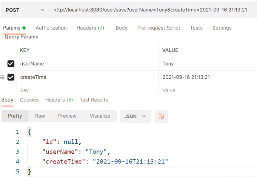Switch to the Raw response view
257x177 pixels.
pyautogui.click(x=40, y=116)
